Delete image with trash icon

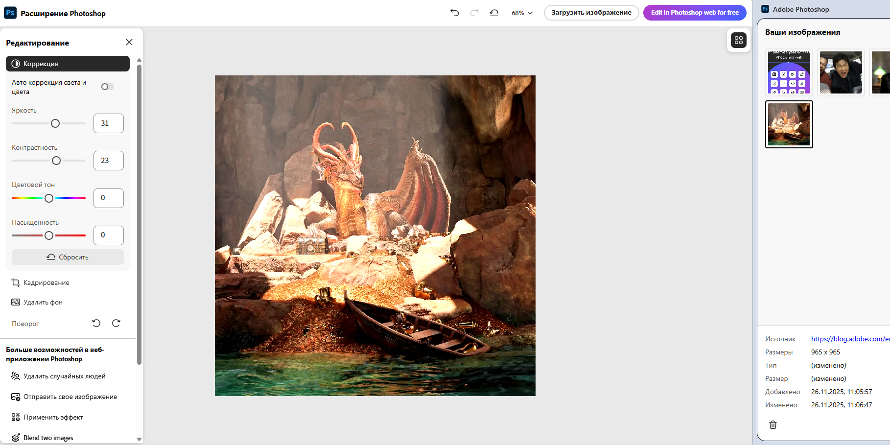click(773, 424)
